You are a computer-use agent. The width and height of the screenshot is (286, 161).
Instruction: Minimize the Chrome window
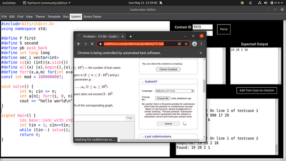pyautogui.click(x=185, y=36)
